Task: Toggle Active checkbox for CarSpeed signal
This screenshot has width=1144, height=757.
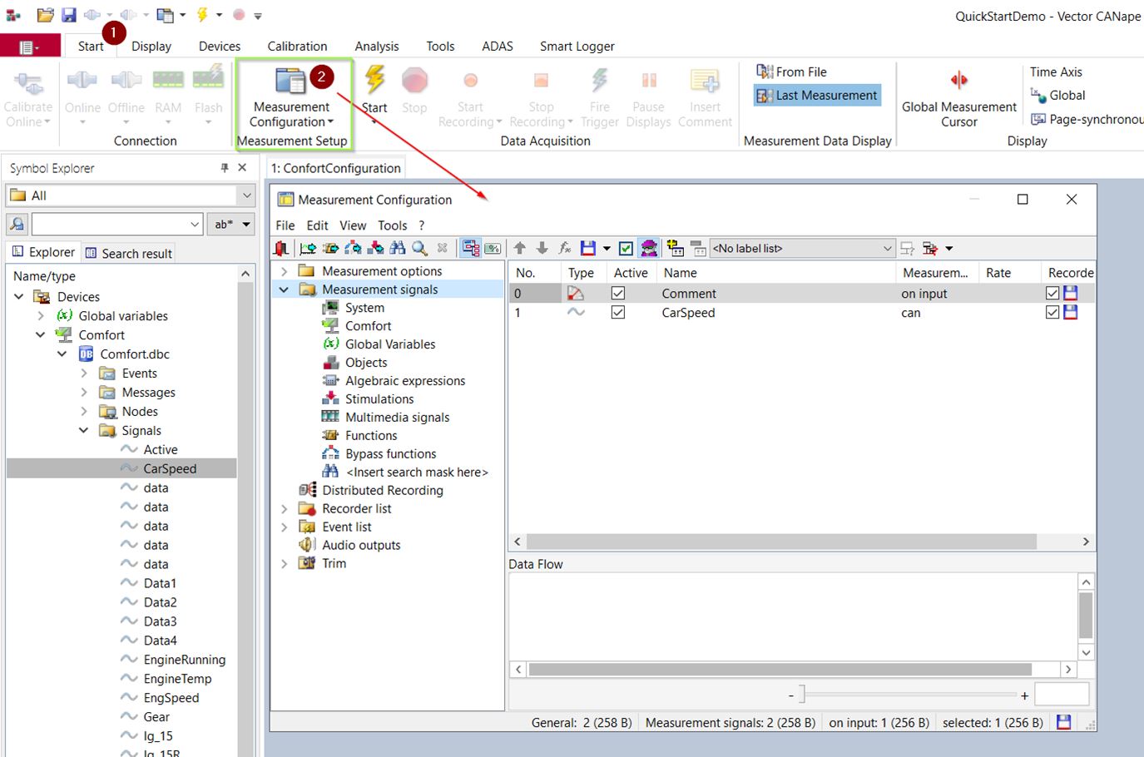Action: [618, 313]
